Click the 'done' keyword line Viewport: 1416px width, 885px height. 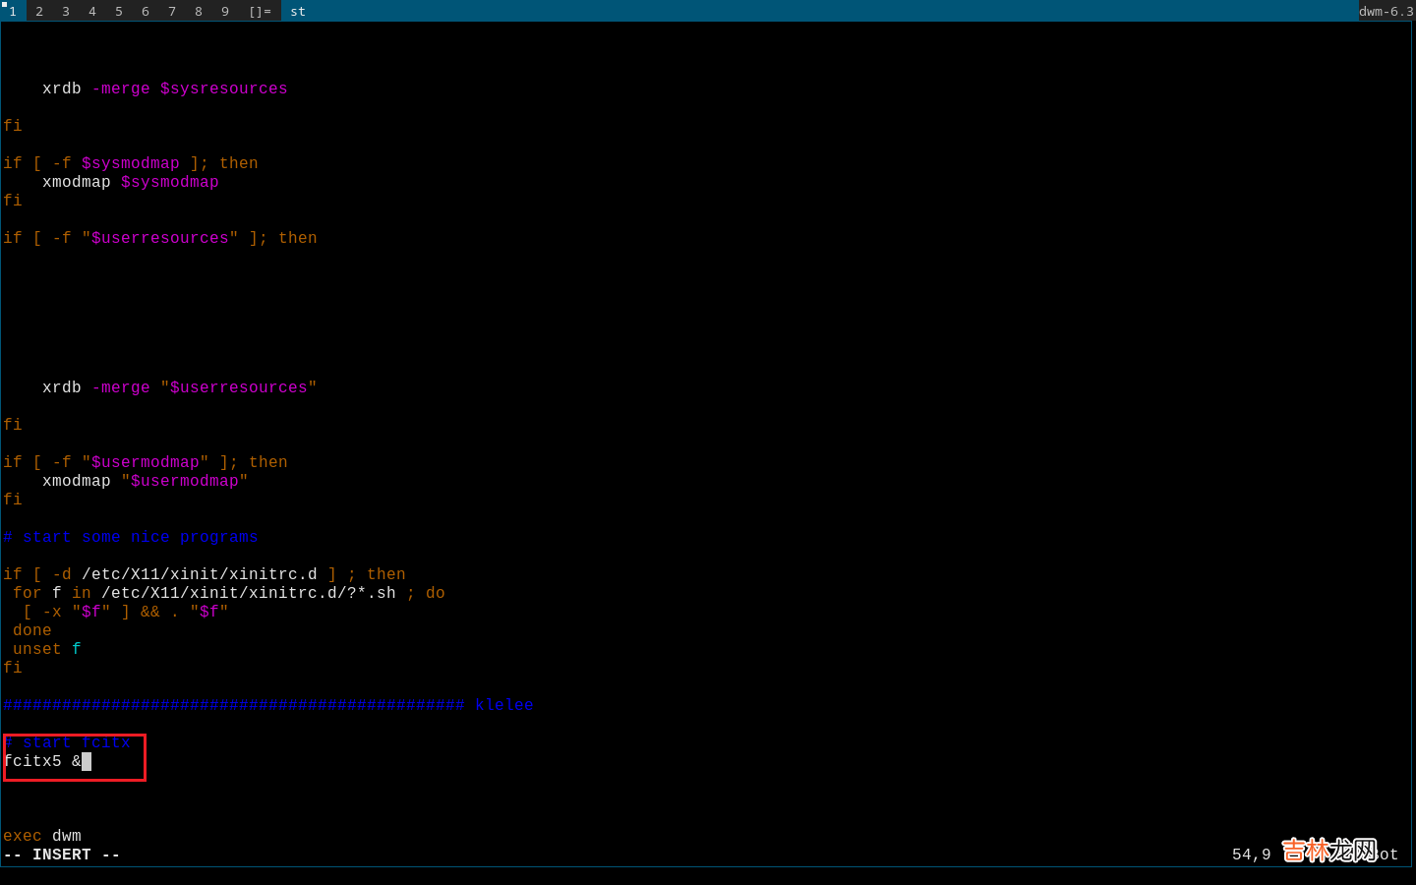coord(32,630)
